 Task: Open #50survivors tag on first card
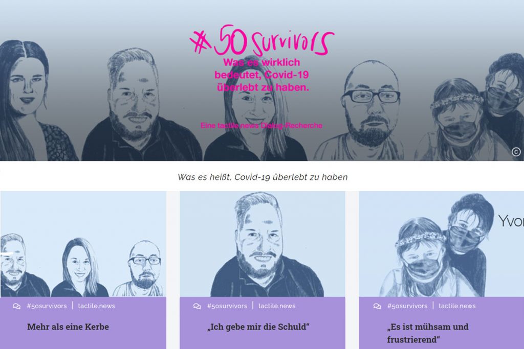click(x=47, y=306)
